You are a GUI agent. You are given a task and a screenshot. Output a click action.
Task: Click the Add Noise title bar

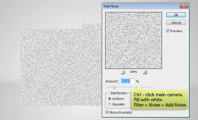[x=140, y=6]
